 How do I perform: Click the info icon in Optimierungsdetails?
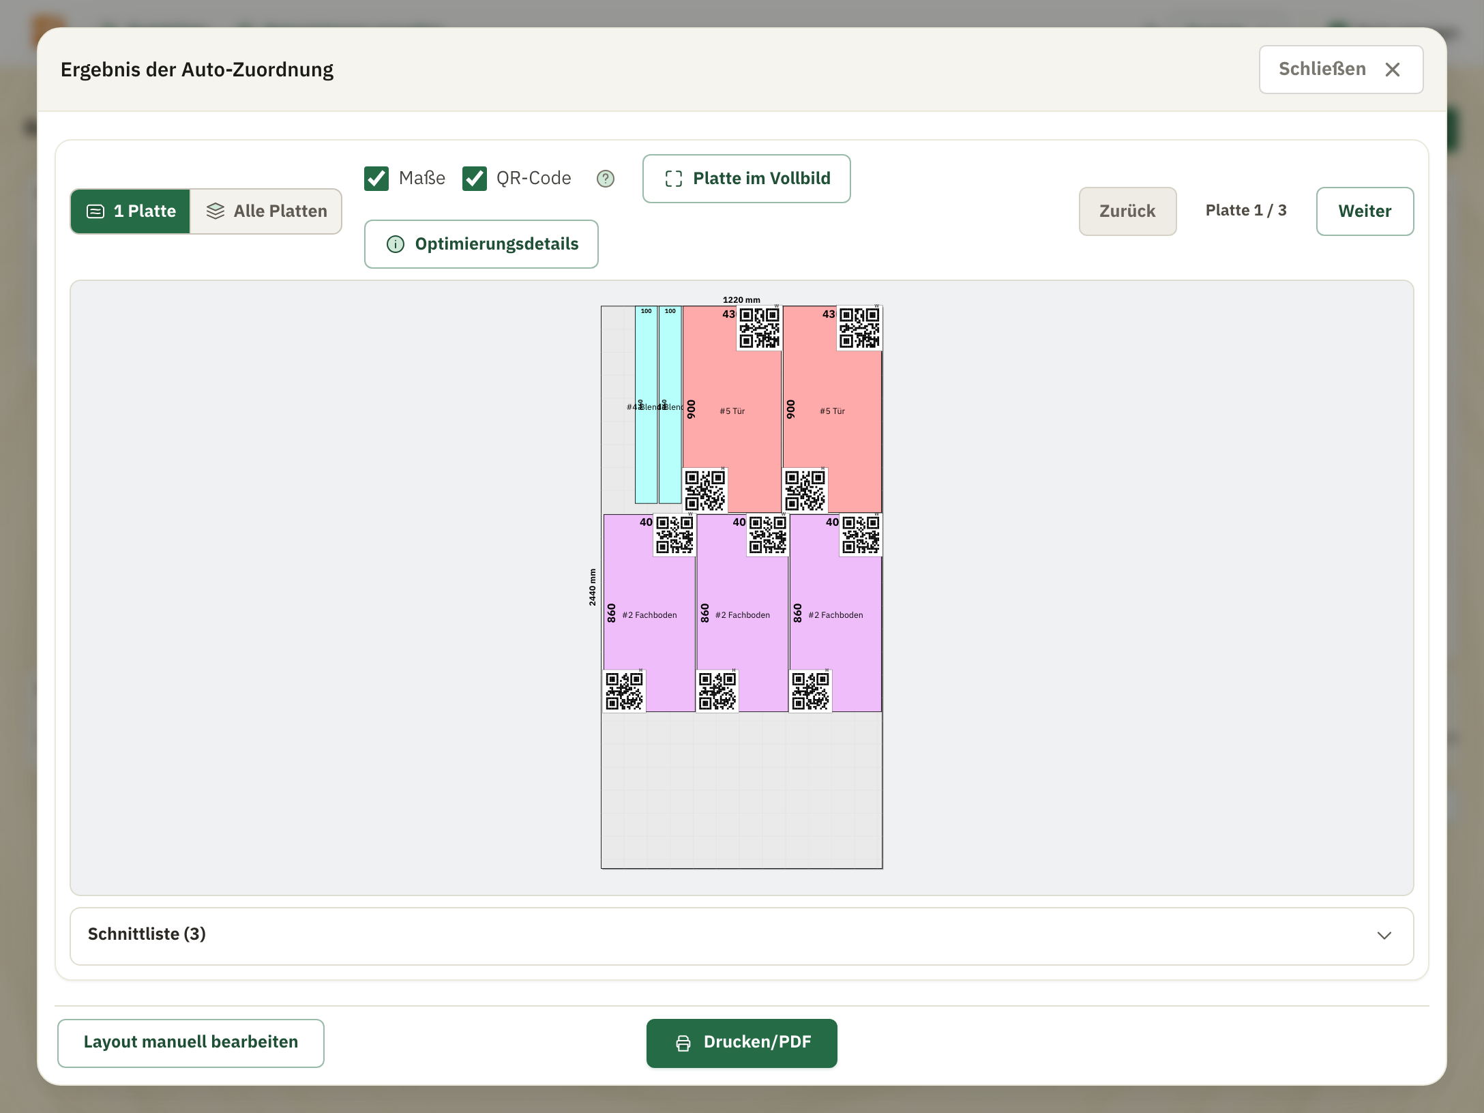[396, 244]
